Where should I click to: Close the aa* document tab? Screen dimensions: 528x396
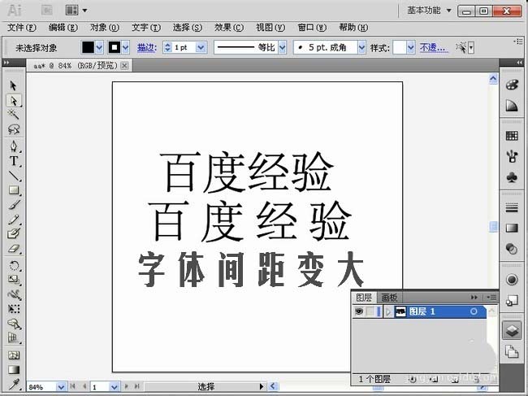[x=124, y=65]
